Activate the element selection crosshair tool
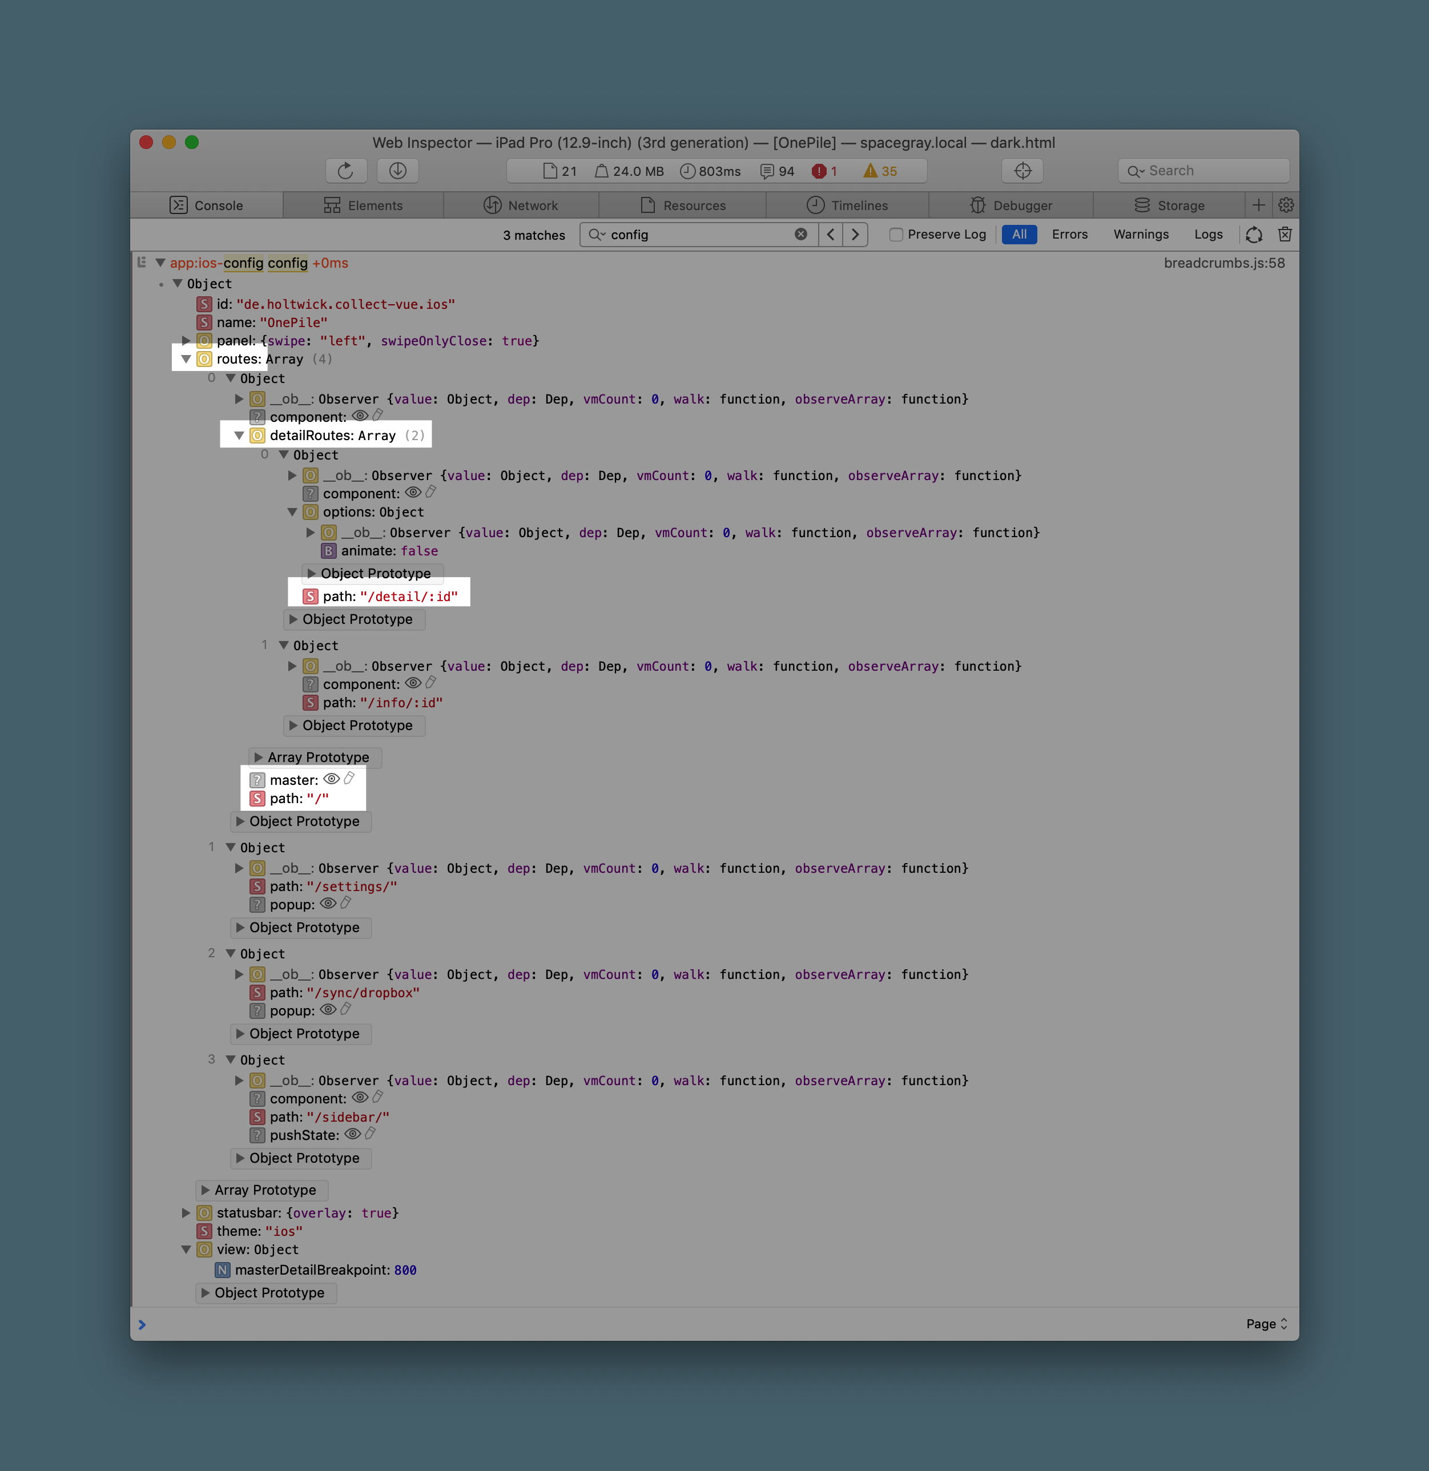The width and height of the screenshot is (1429, 1471). 1022,170
